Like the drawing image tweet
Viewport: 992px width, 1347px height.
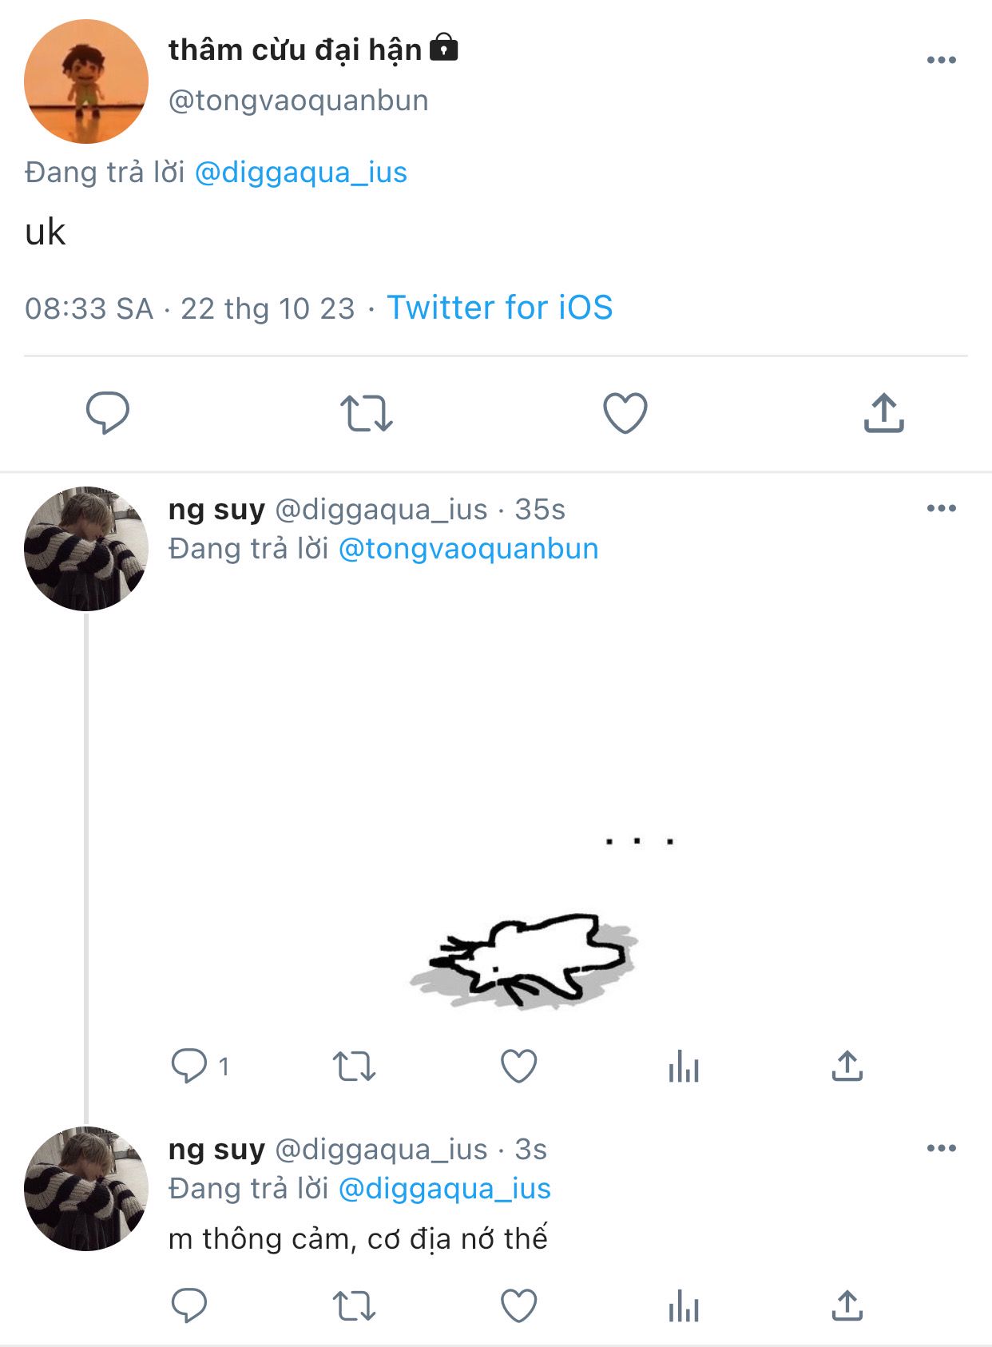pyautogui.click(x=518, y=1066)
